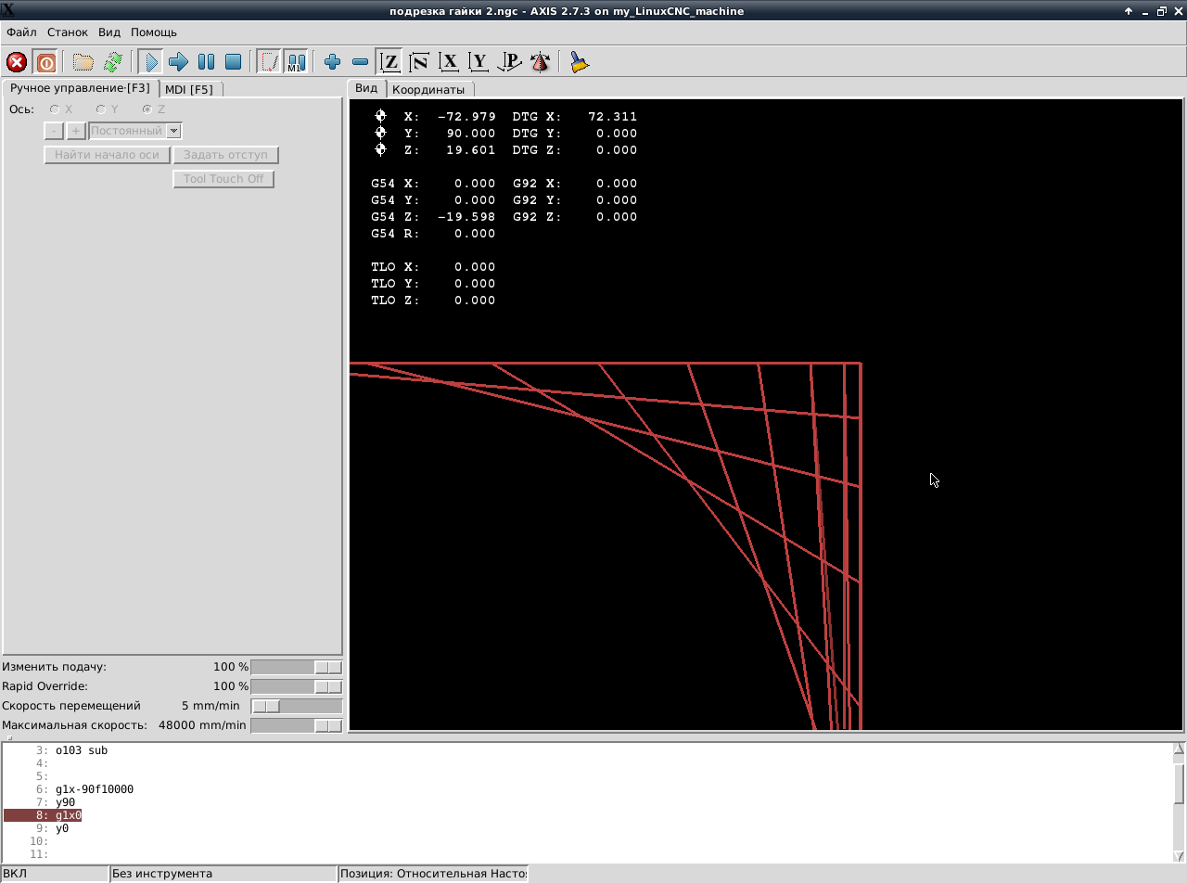Image resolution: width=1187 pixels, height=883 pixels.
Task: Open the Координаты tab
Action: tap(428, 89)
